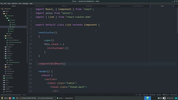Expand the Views folder
This screenshot has height=100, width=178.
pyautogui.click(x=4, y=67)
